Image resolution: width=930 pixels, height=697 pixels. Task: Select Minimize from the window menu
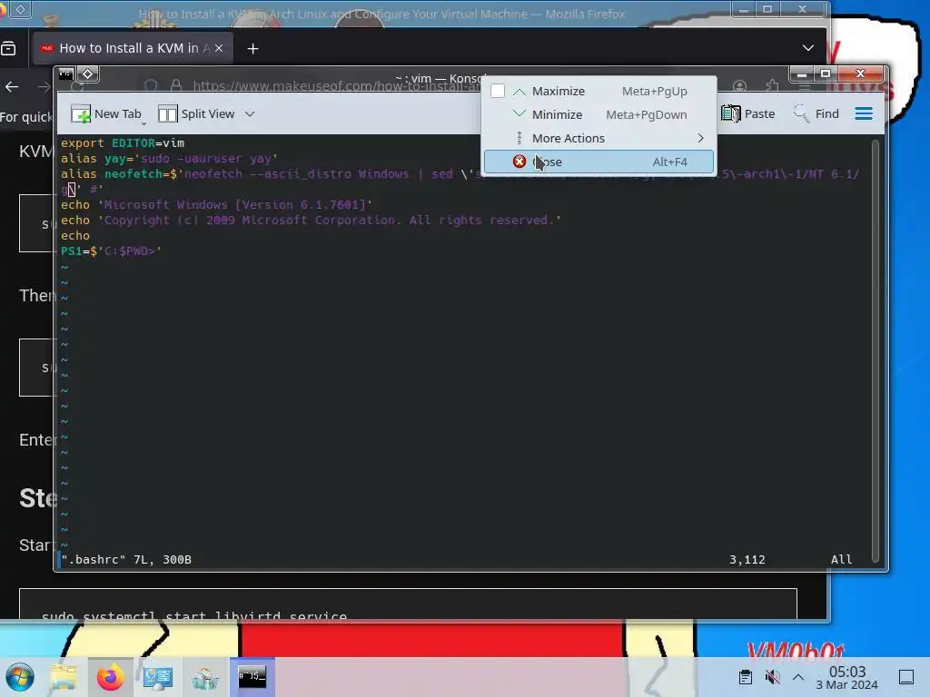click(599, 115)
